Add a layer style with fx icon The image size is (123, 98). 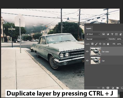103,88
